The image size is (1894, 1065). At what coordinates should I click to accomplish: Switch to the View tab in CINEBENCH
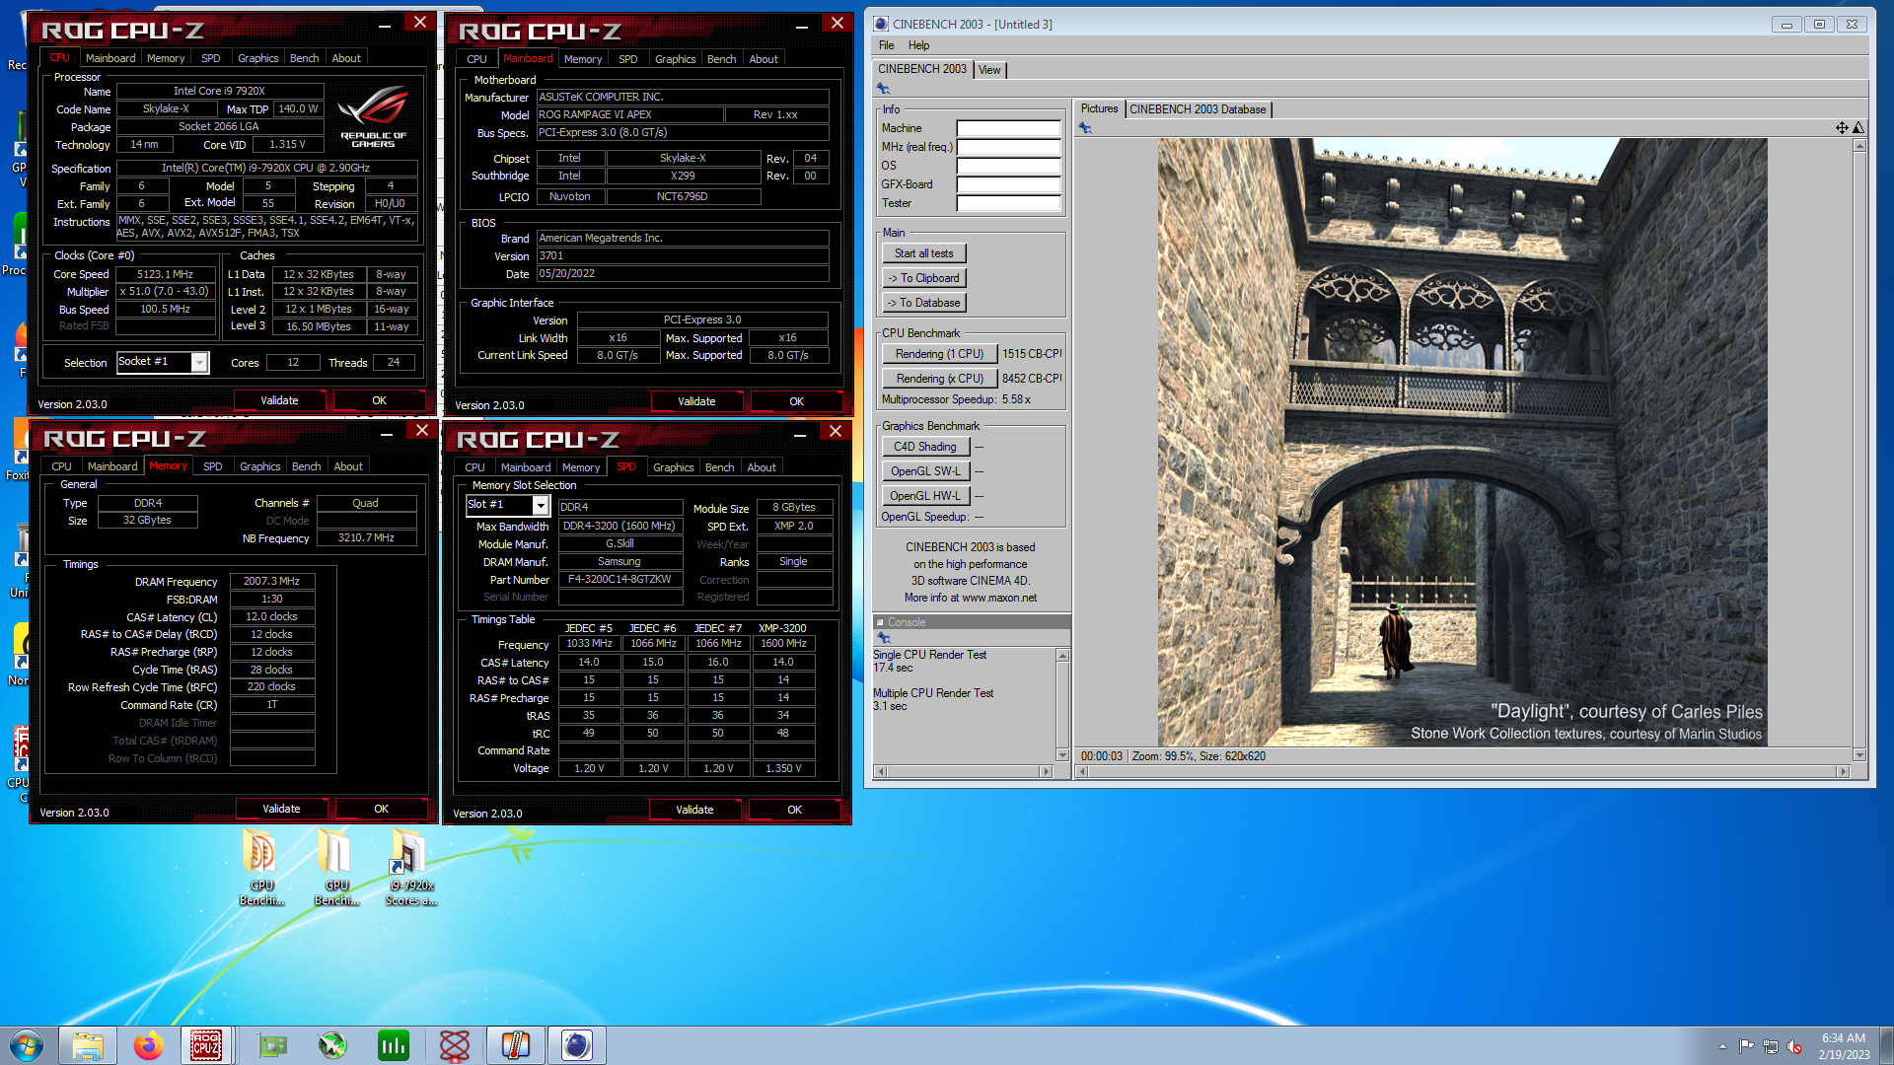[x=989, y=70]
